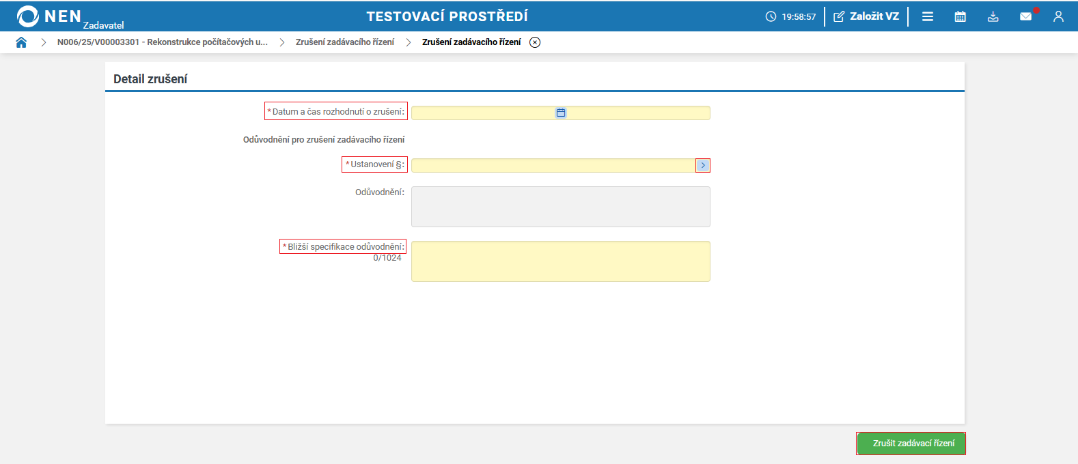1078x464 pixels.
Task: Click the Zadavatel label under logo
Action: click(104, 25)
